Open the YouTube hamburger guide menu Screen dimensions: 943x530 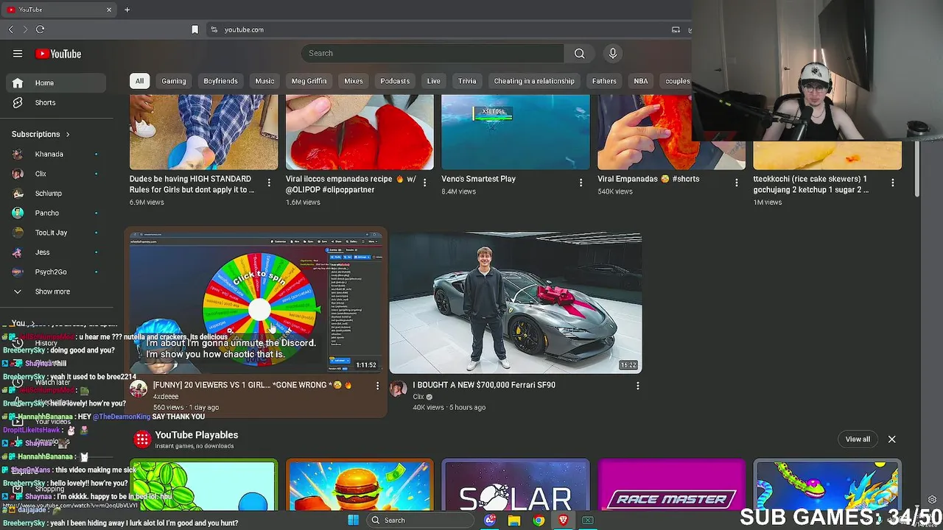[18, 54]
